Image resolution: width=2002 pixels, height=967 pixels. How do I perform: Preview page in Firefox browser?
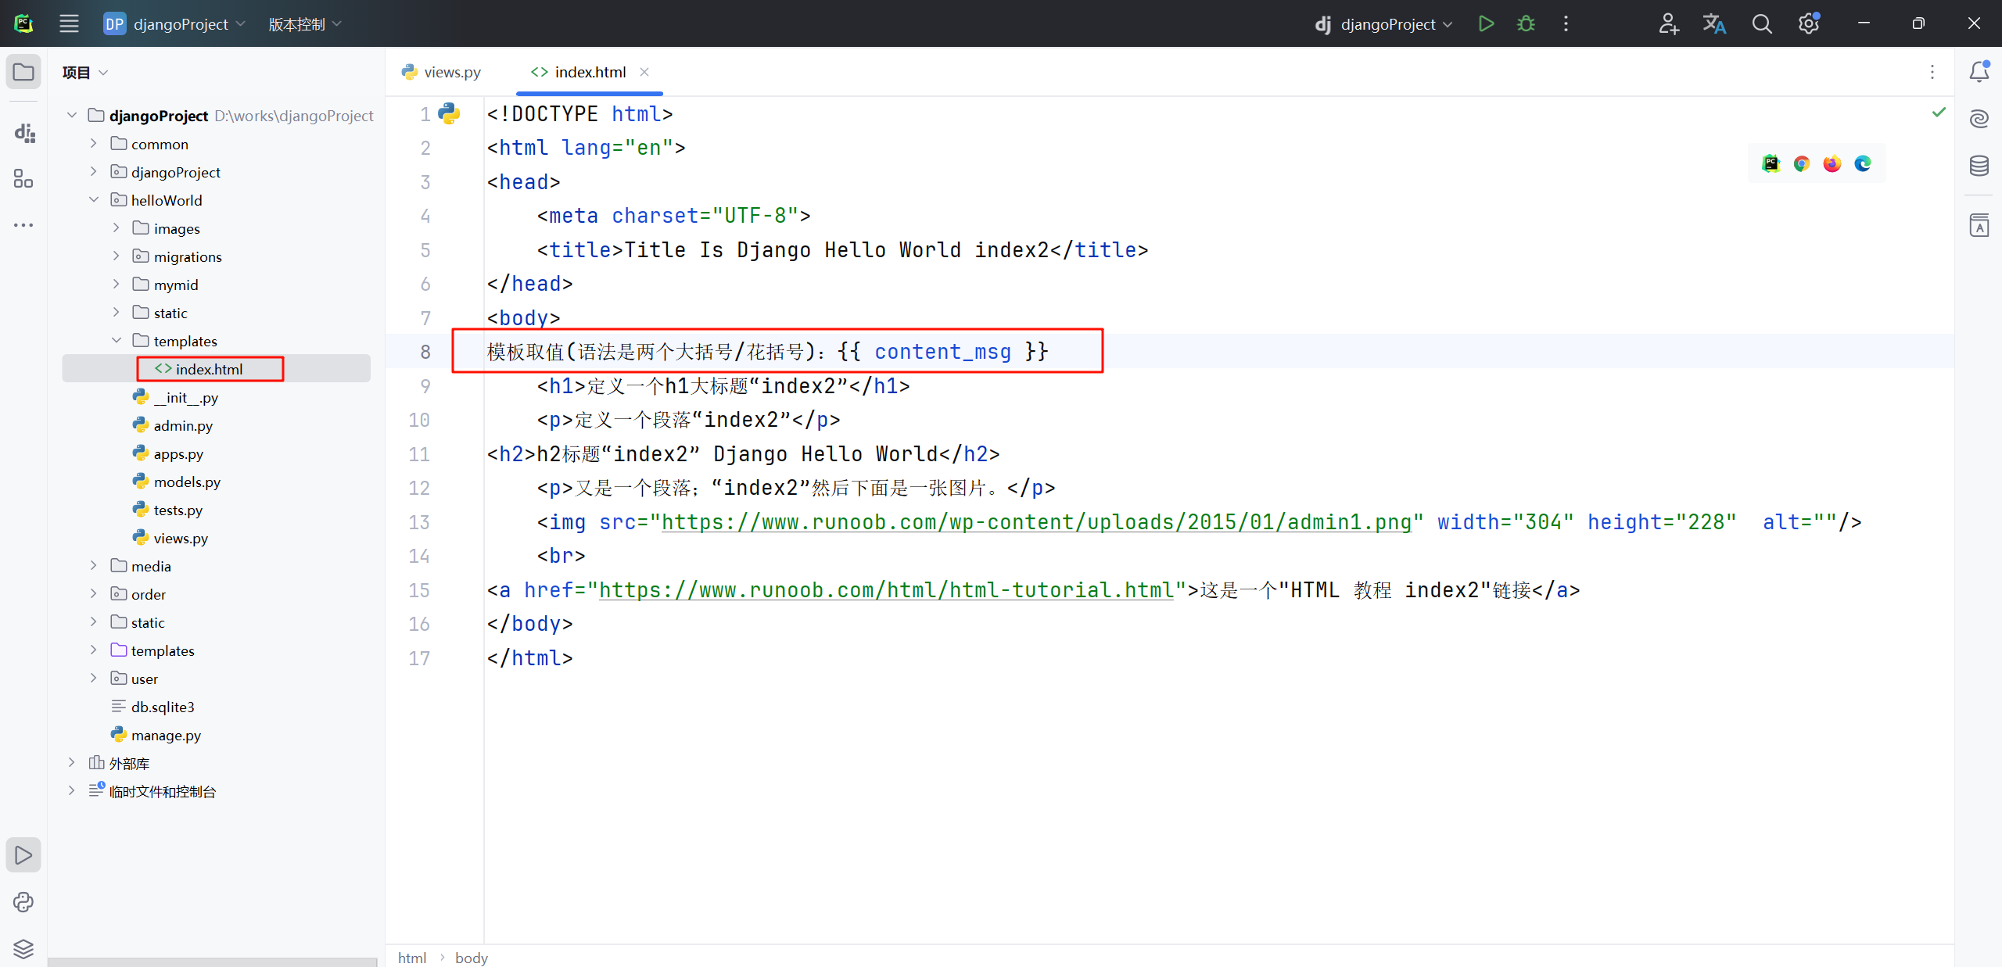click(x=1832, y=163)
